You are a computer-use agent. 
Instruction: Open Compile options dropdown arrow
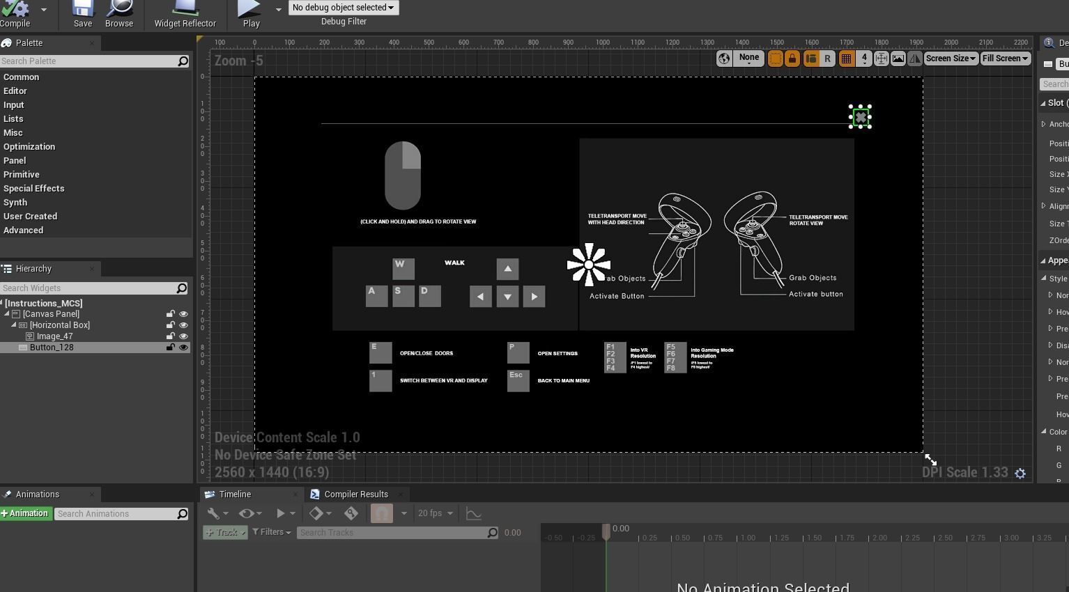[44, 10]
